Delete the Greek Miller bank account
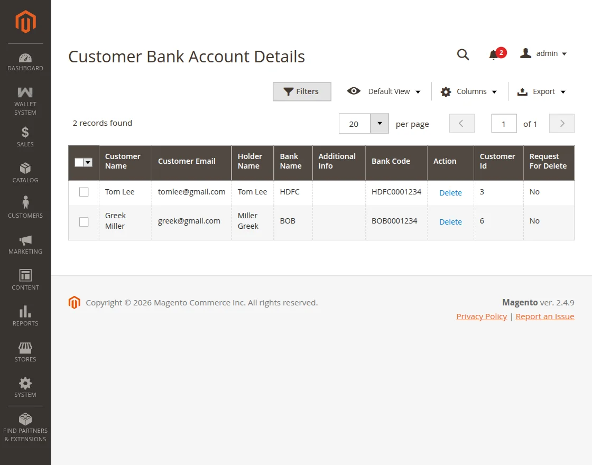Screen dimensions: 592x465 click(x=450, y=221)
